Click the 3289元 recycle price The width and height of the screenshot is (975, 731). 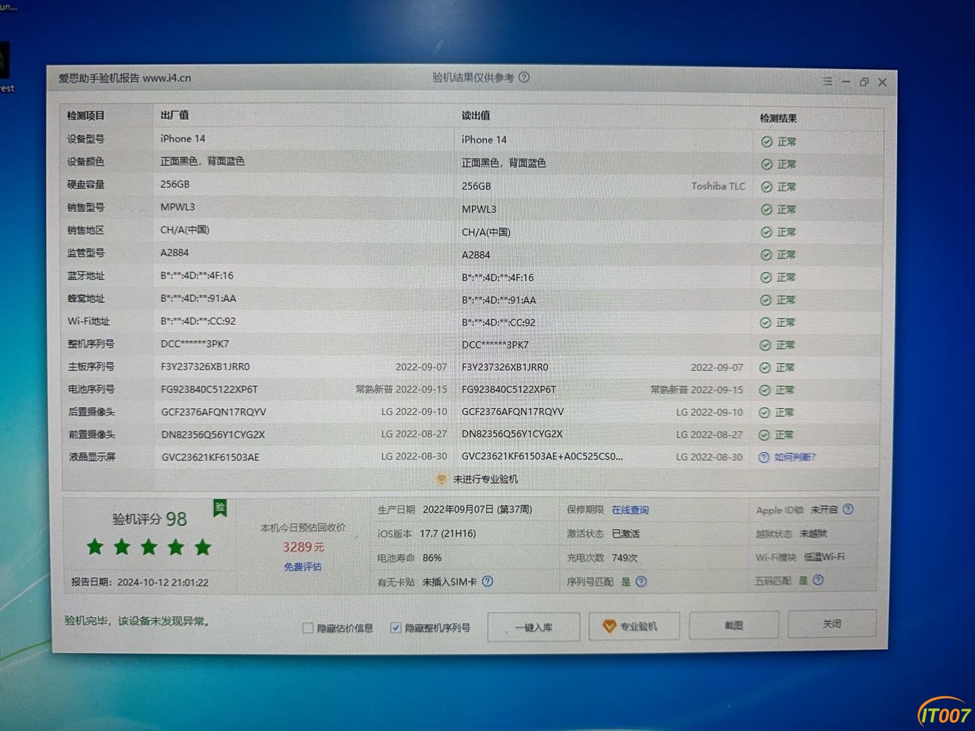click(303, 547)
